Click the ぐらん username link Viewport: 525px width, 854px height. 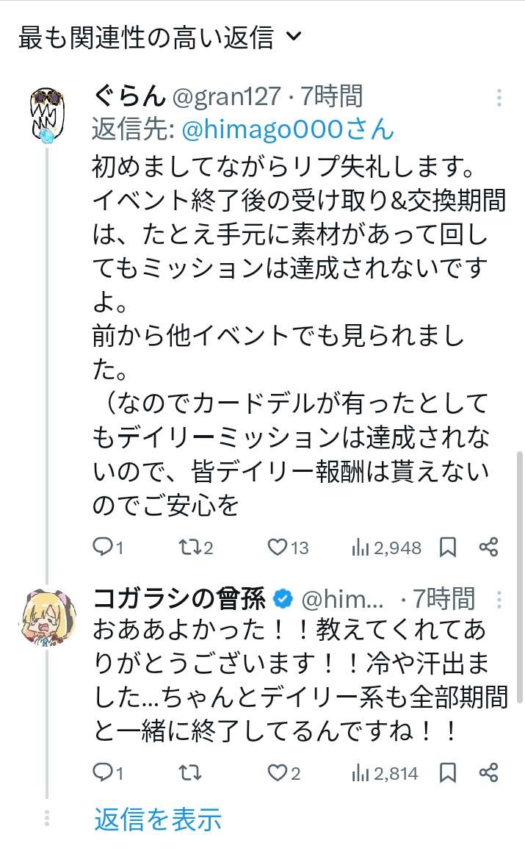pos(226,96)
